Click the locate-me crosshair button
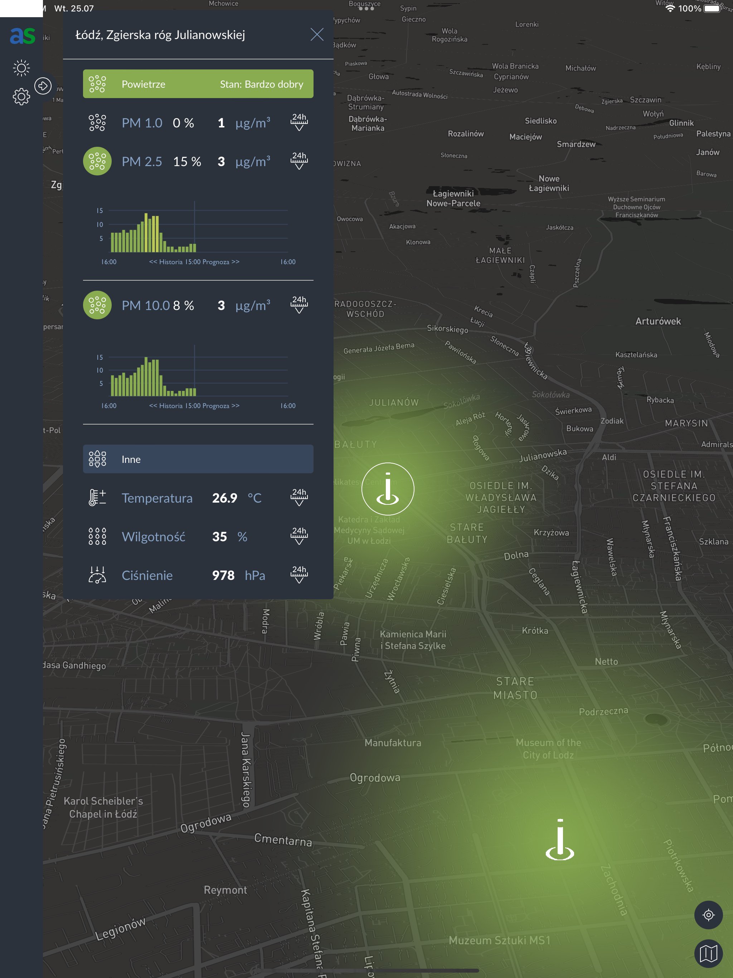 click(x=708, y=915)
